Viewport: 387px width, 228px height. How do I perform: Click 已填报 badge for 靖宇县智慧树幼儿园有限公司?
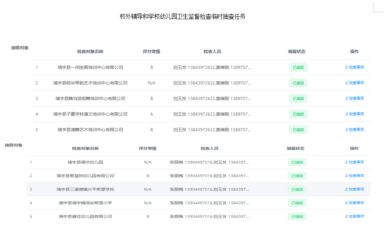coord(297,176)
